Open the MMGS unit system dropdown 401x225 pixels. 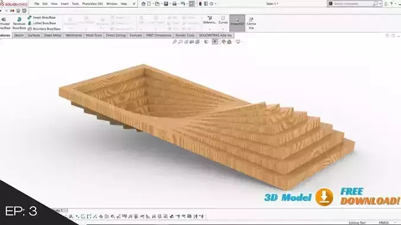395,223
